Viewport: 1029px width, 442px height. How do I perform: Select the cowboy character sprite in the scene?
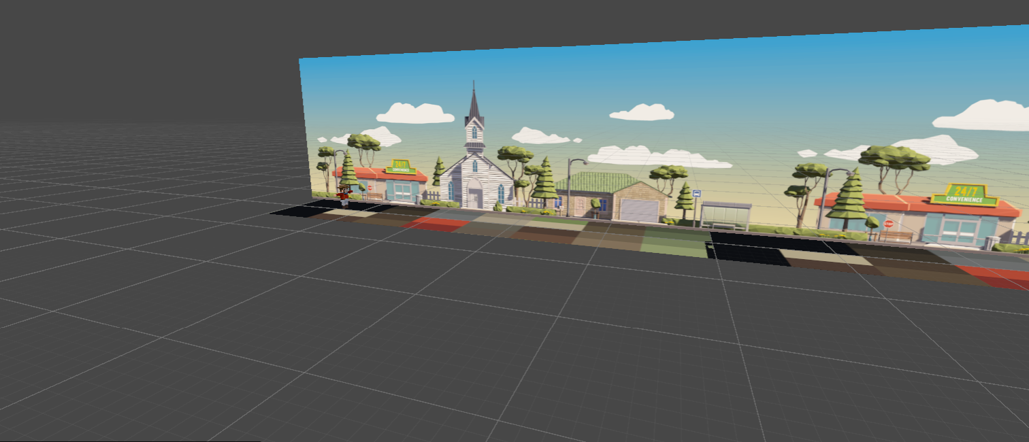point(344,196)
